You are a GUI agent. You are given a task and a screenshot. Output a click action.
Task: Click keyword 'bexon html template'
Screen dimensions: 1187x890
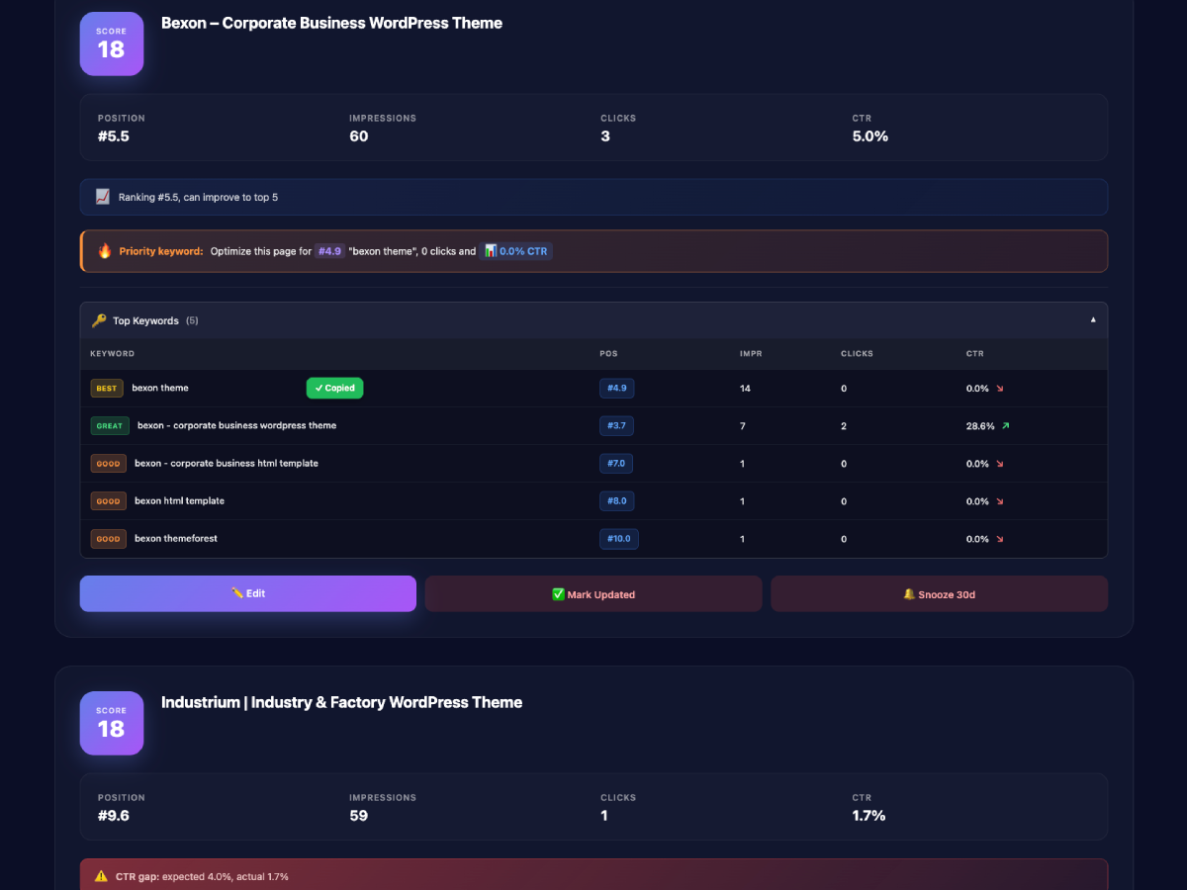click(179, 501)
